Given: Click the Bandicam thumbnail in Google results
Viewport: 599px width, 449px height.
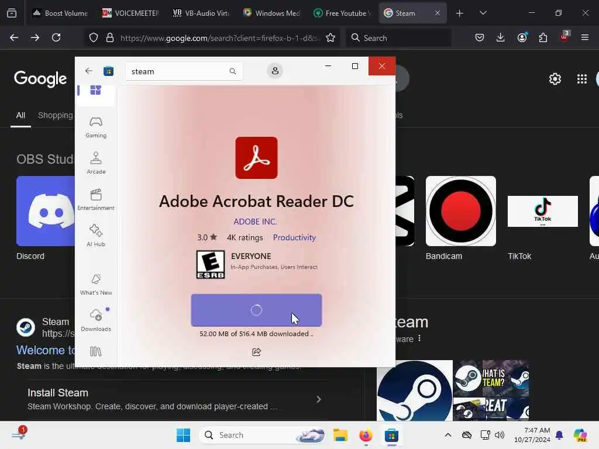Looking at the screenshot, I should tap(461, 210).
